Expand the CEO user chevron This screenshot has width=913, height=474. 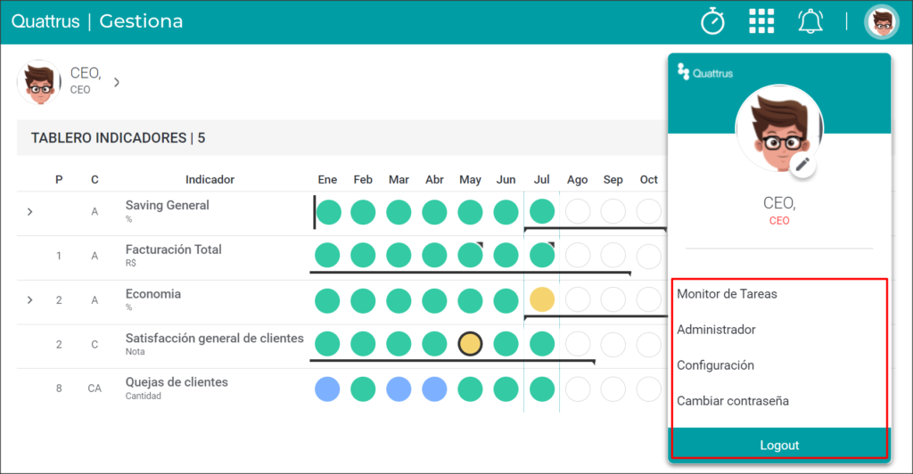pos(117,83)
